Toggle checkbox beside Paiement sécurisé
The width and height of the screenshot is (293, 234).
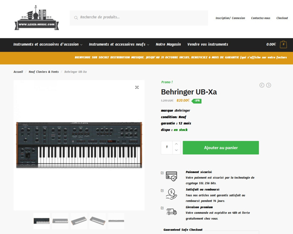(162, 173)
